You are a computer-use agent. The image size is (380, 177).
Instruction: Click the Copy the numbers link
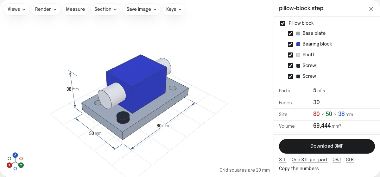click(299, 168)
